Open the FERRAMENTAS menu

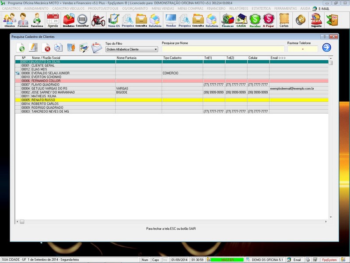286,8
